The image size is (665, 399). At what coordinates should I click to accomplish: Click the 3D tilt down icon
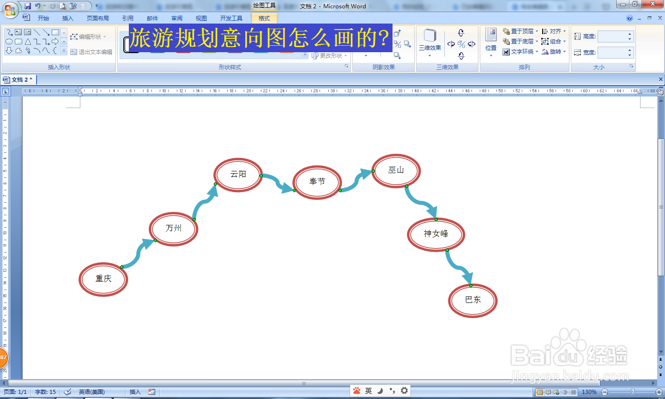[461, 56]
